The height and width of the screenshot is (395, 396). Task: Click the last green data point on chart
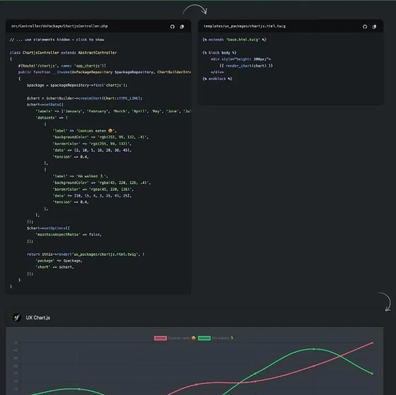coord(372,374)
